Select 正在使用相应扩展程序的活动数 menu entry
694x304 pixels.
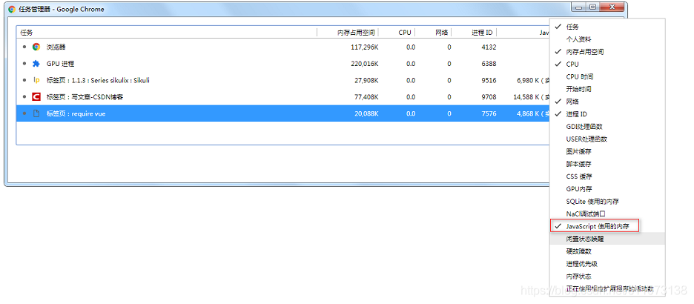pos(607,288)
